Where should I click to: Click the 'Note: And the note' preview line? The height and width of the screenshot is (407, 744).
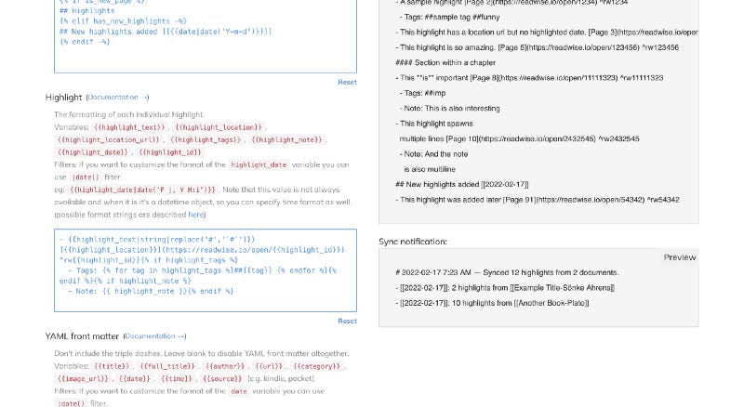pos(433,154)
